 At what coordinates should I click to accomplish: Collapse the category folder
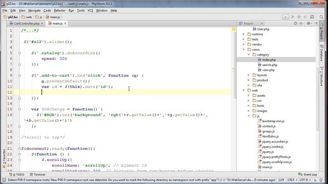(x=249, y=55)
